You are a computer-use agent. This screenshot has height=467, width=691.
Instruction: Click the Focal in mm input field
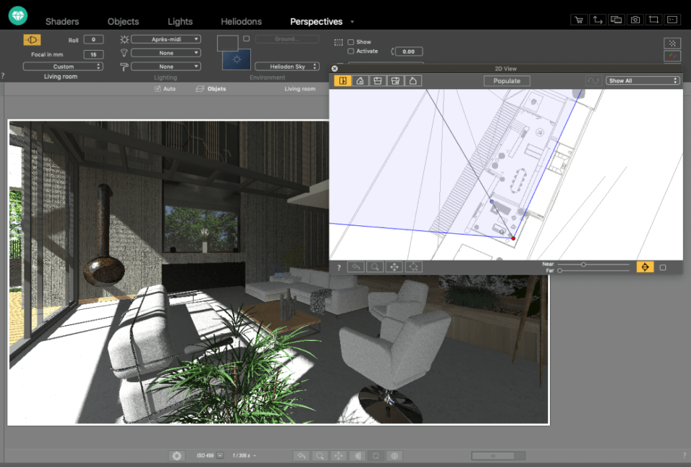coord(93,54)
